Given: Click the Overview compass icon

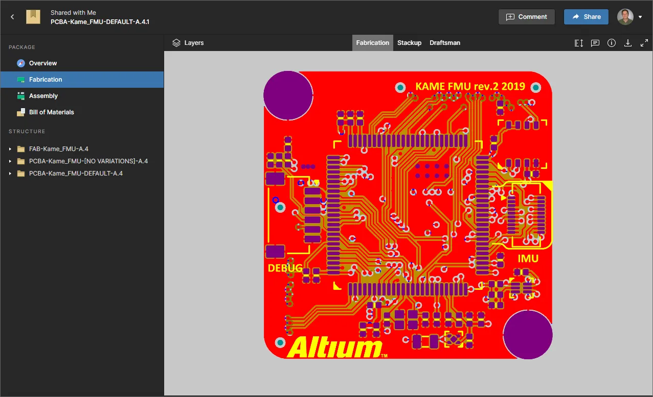Looking at the screenshot, I should (x=21, y=63).
